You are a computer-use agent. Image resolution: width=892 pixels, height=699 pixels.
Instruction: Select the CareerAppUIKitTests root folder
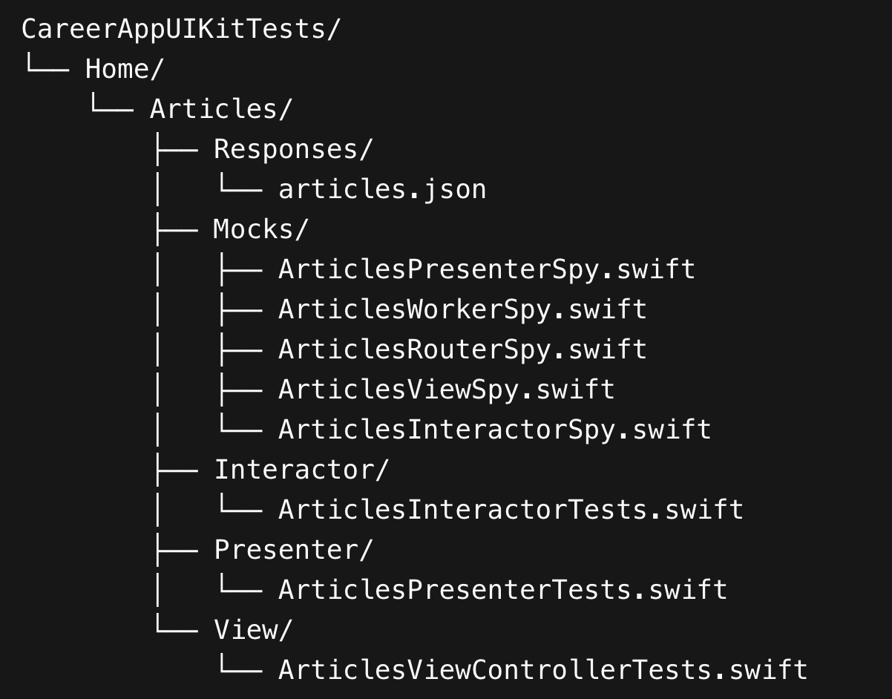pyautogui.click(x=180, y=29)
